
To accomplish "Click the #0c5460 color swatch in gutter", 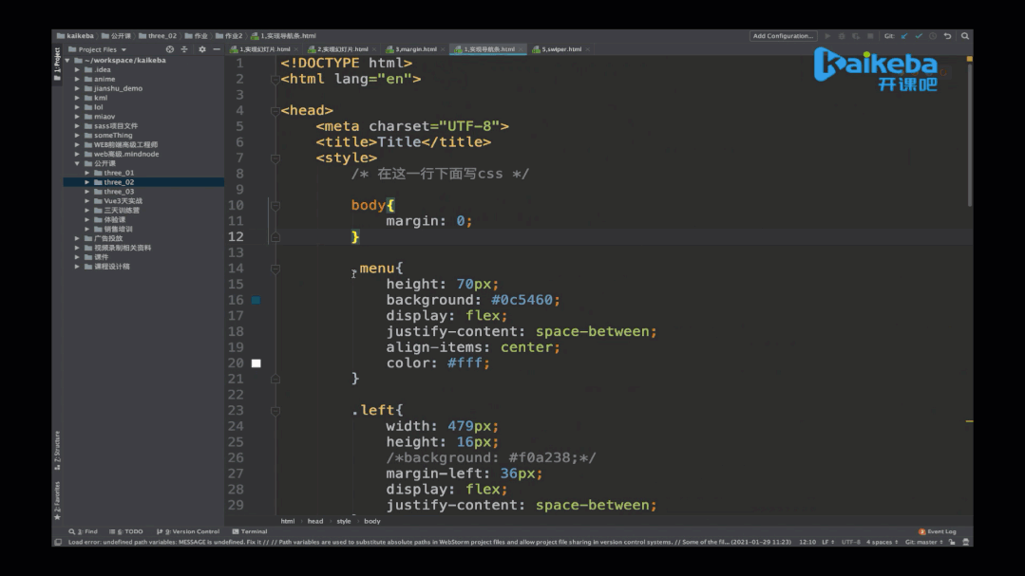I will (256, 301).
